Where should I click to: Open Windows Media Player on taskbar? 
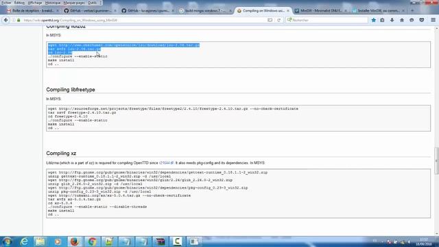tap(58, 242)
